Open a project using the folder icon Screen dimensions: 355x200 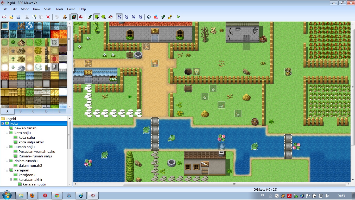pos(11,17)
